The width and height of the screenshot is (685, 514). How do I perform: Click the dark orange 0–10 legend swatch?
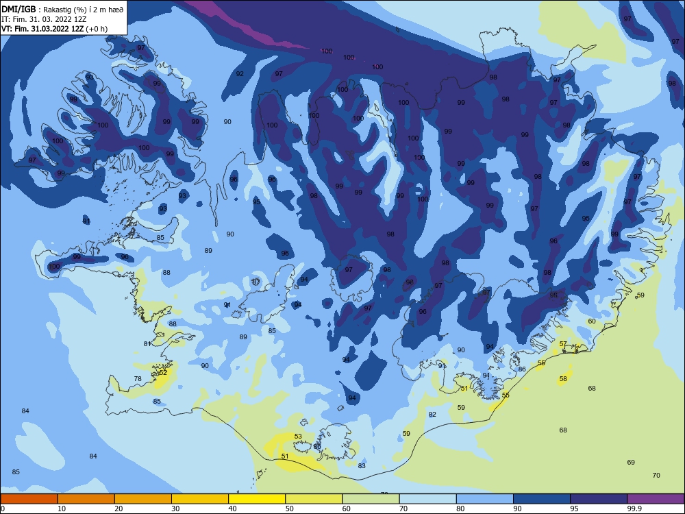tap(29, 499)
